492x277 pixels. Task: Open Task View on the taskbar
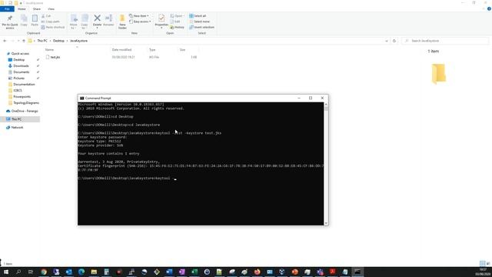point(31,272)
